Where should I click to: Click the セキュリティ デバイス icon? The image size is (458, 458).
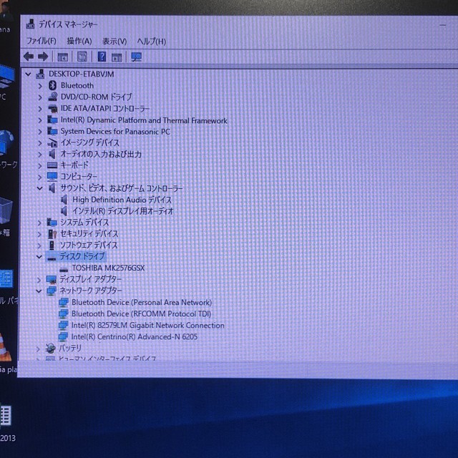tap(52, 234)
